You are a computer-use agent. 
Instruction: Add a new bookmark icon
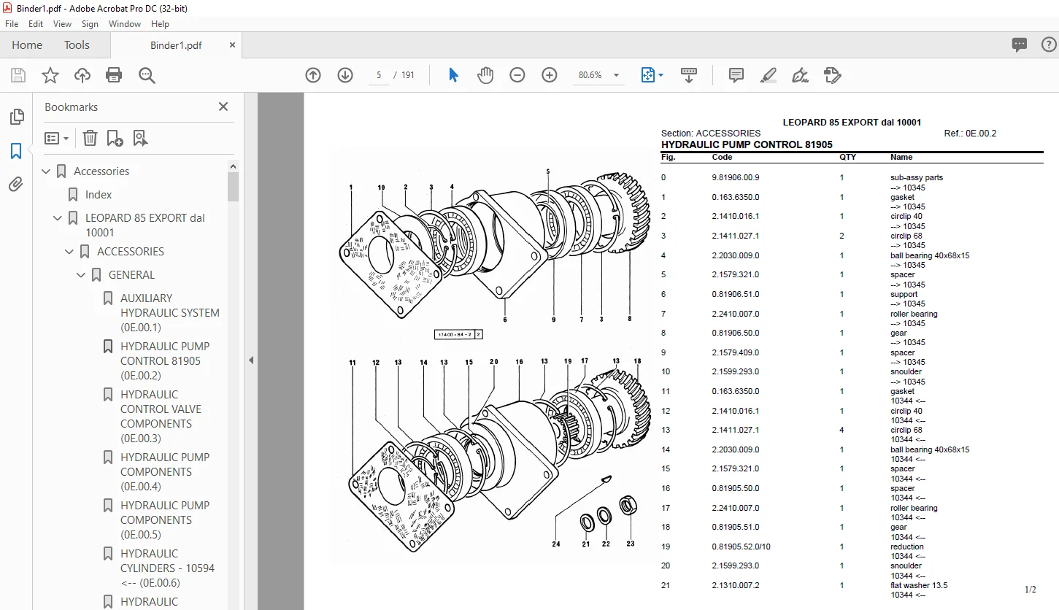(x=115, y=138)
